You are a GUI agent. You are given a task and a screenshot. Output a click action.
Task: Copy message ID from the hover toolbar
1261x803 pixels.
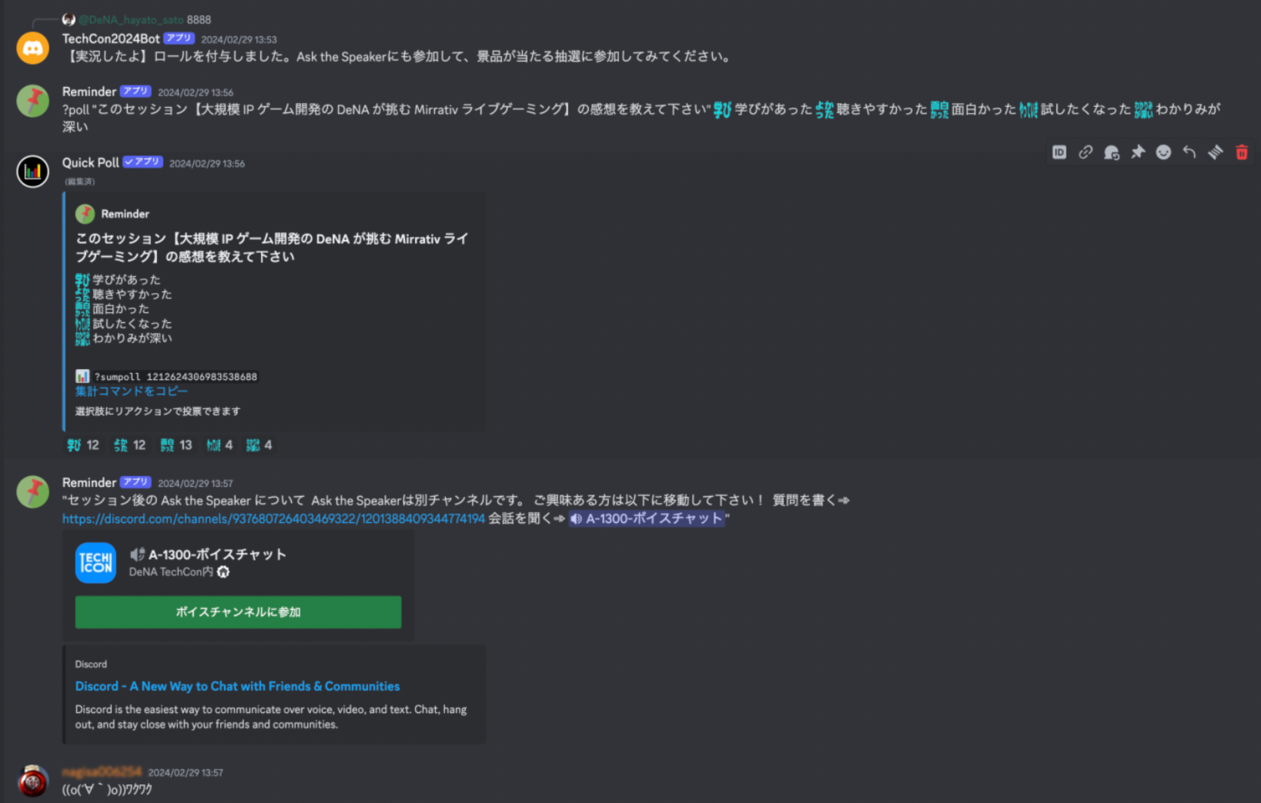coord(1059,152)
